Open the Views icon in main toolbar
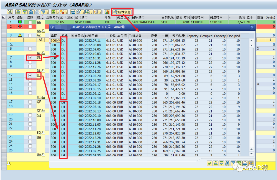 point(79,12)
